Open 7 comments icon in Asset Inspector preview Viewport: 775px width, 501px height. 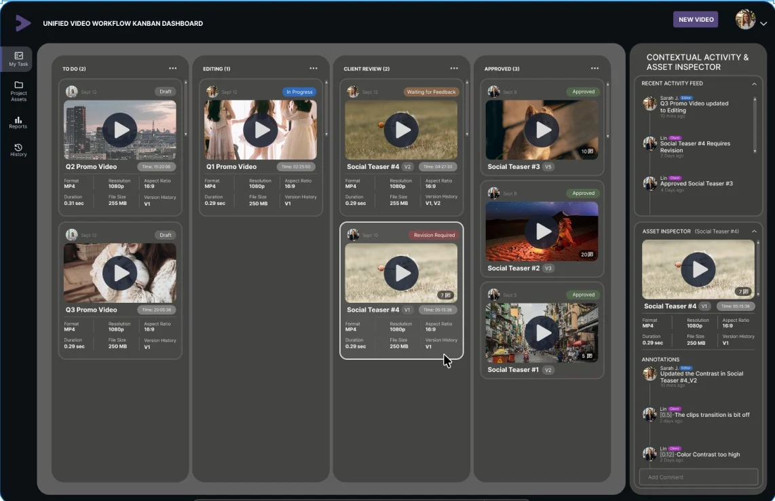[743, 291]
